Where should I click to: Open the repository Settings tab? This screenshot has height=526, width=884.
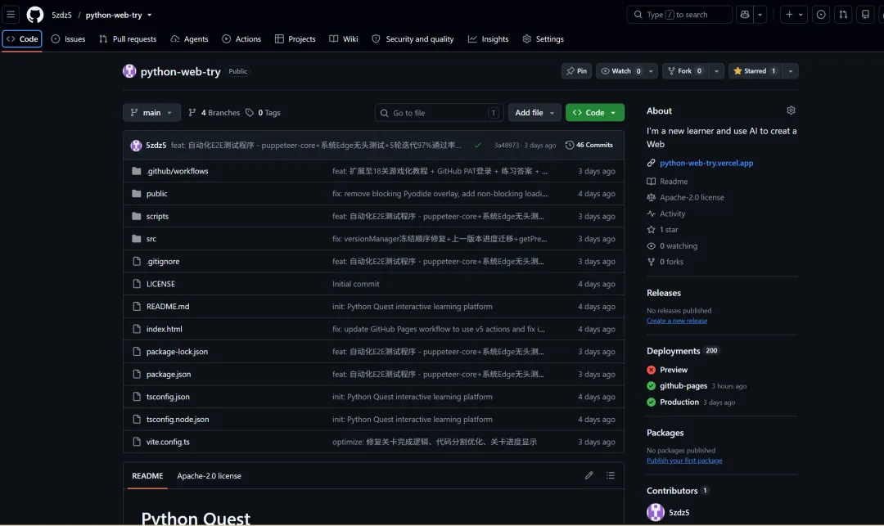[543, 39]
